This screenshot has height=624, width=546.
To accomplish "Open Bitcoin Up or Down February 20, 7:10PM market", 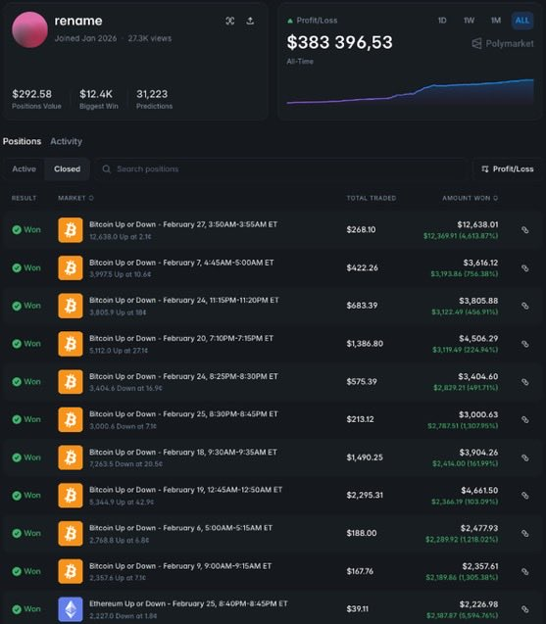I will [181, 338].
